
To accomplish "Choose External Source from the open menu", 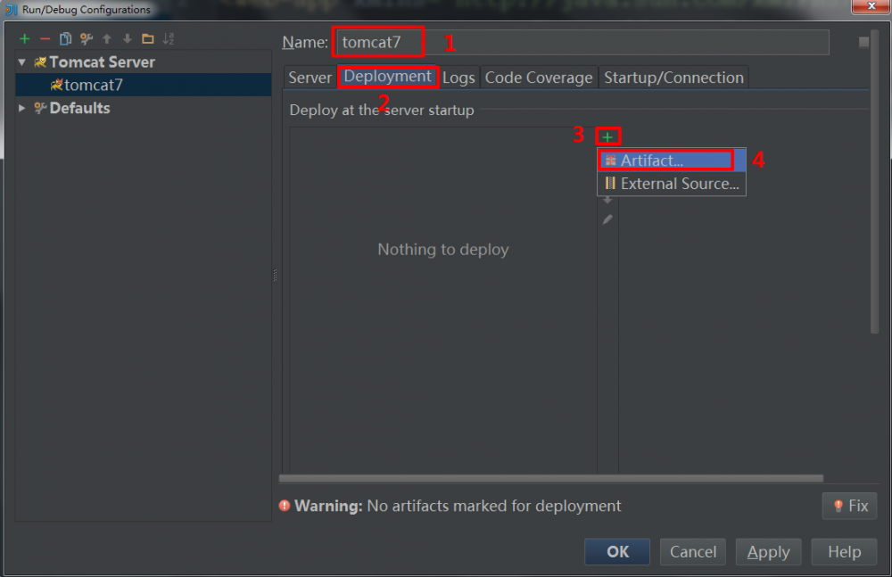I will 670,184.
